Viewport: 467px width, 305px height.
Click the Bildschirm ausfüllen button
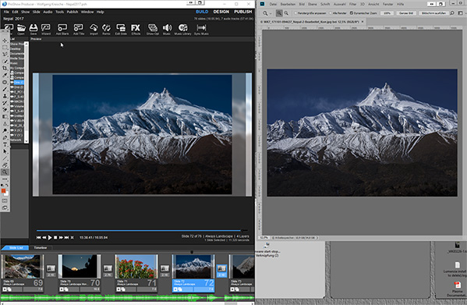(x=433, y=13)
